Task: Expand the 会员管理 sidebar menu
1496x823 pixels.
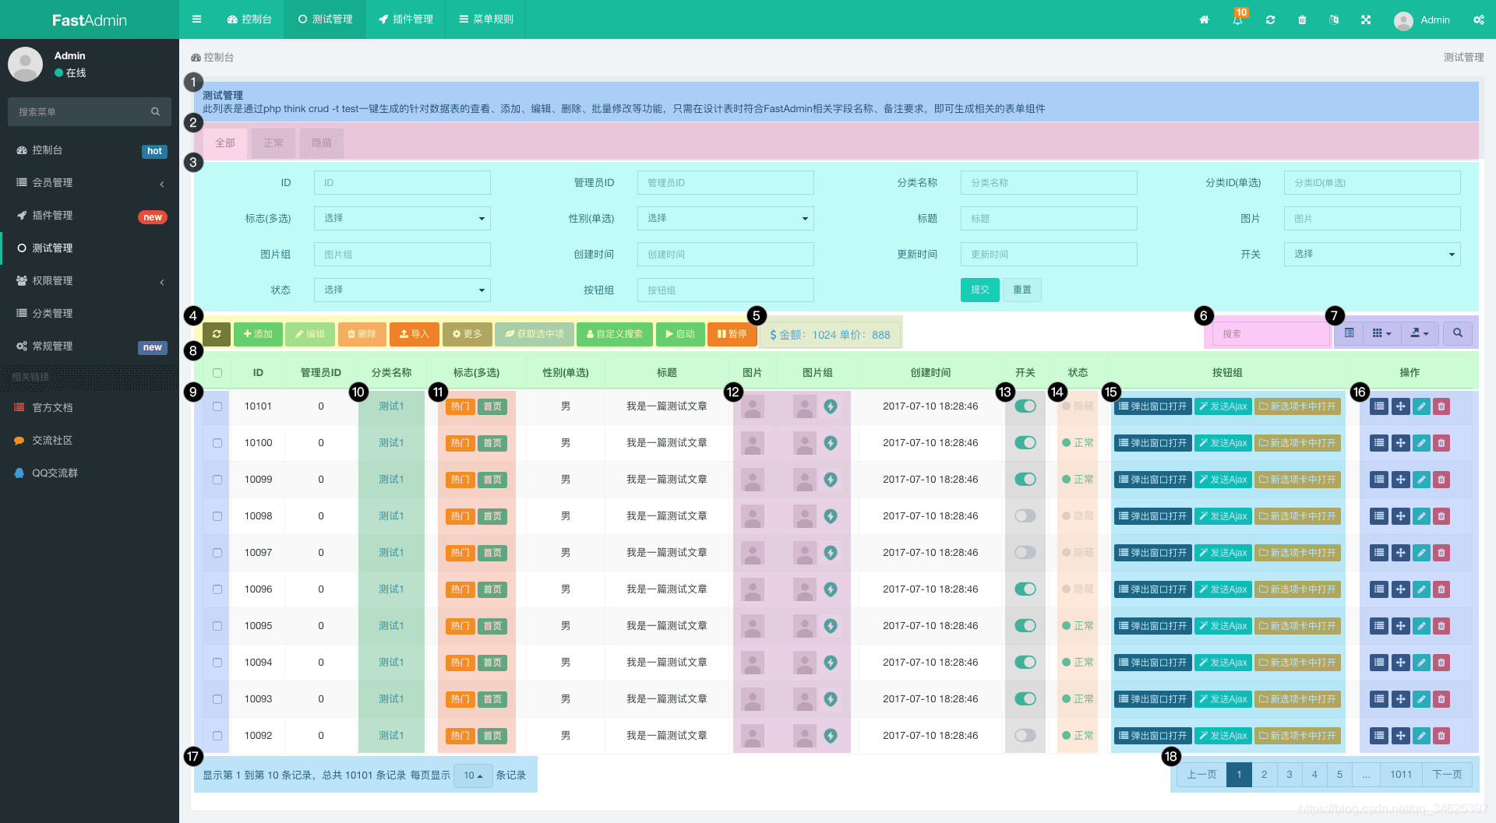Action: point(90,182)
